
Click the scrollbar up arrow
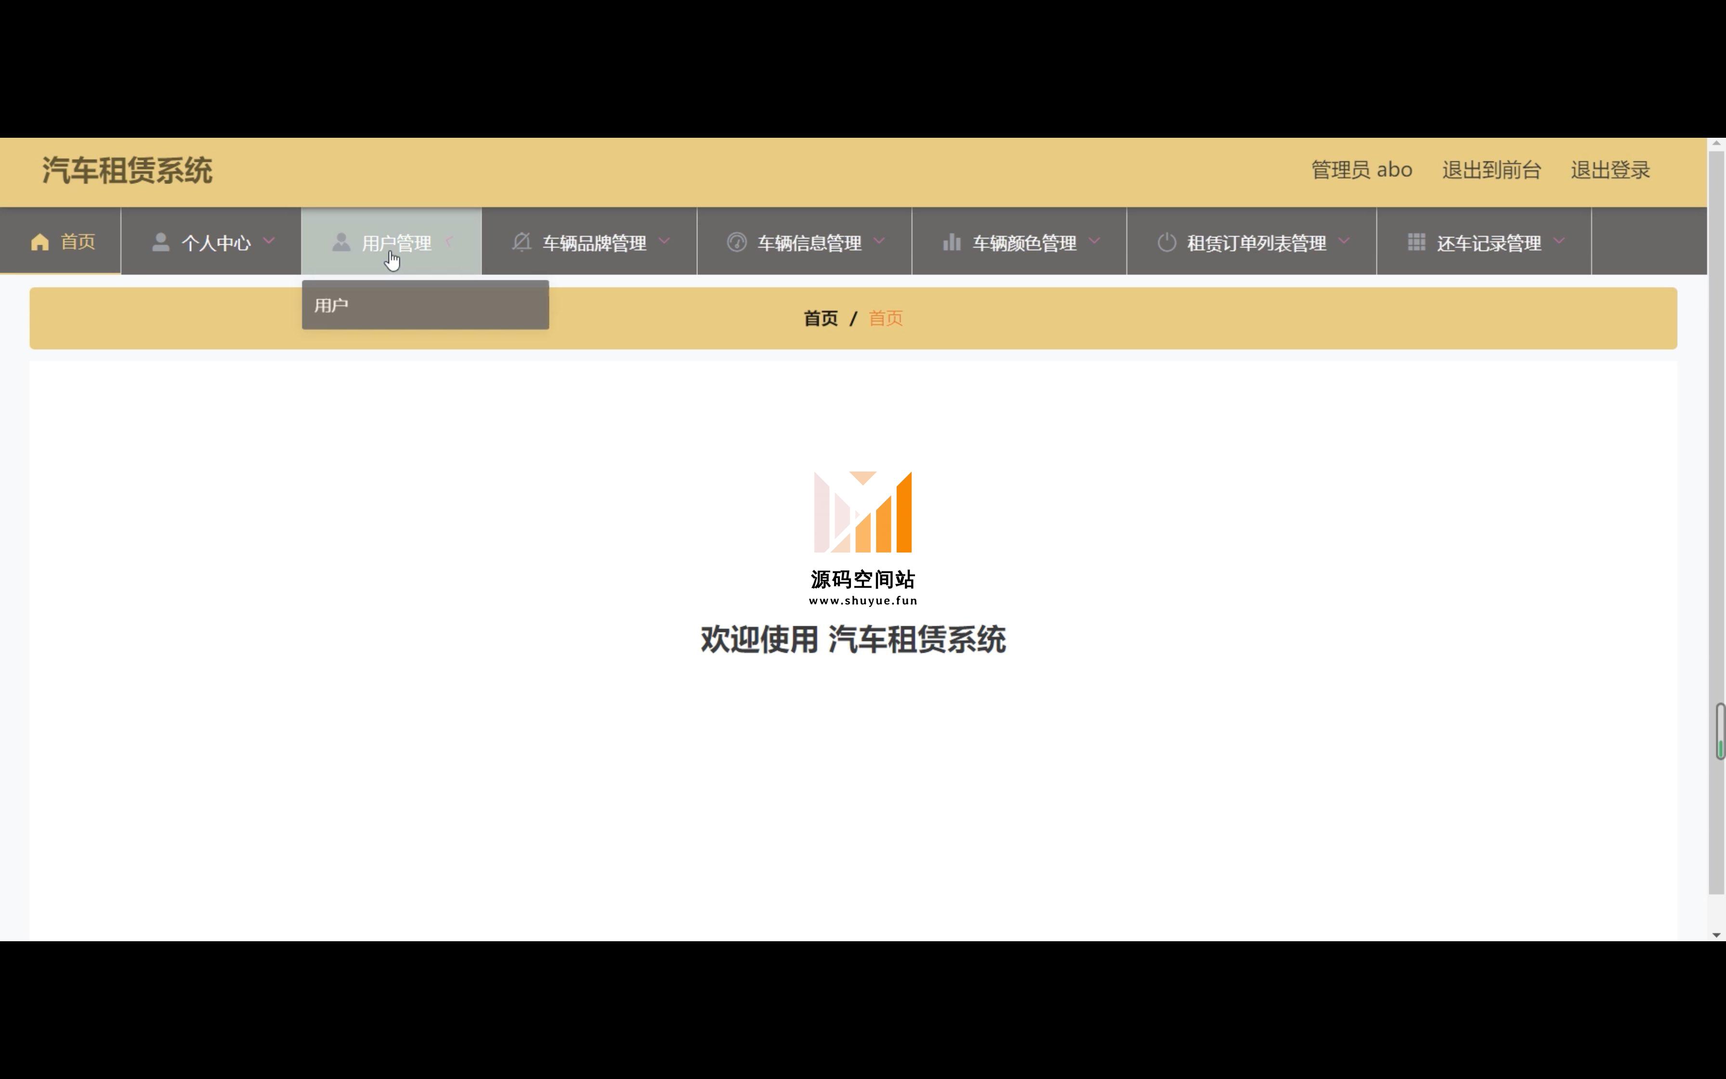(x=1716, y=144)
